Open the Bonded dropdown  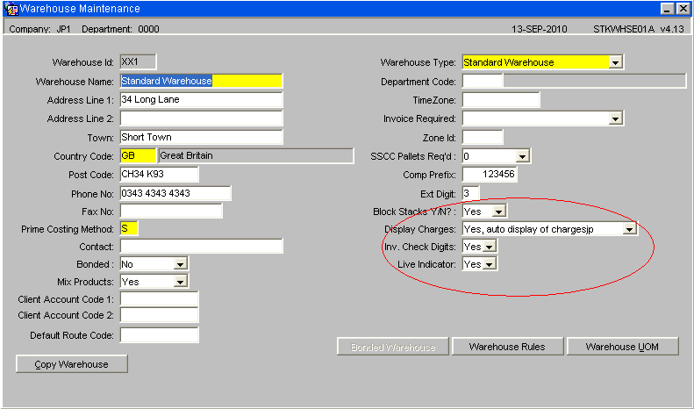[180, 264]
